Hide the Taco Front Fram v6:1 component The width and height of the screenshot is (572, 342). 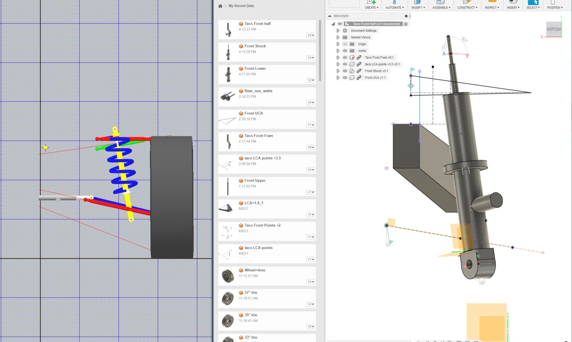[x=345, y=57]
